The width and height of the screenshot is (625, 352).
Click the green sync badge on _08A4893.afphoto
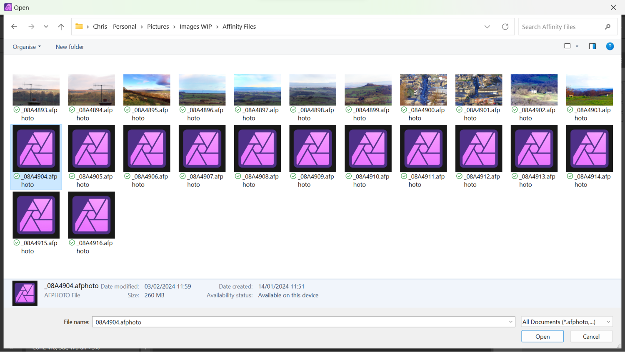click(16, 110)
